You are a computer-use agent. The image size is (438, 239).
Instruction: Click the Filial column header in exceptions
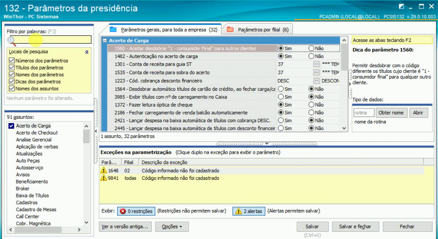click(x=130, y=162)
